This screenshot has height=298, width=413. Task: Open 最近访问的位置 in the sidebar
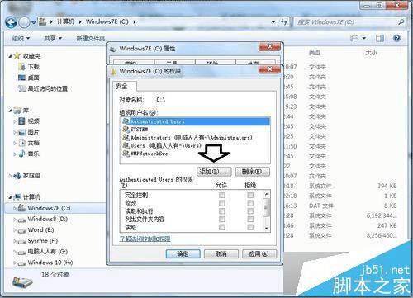tap(48, 88)
